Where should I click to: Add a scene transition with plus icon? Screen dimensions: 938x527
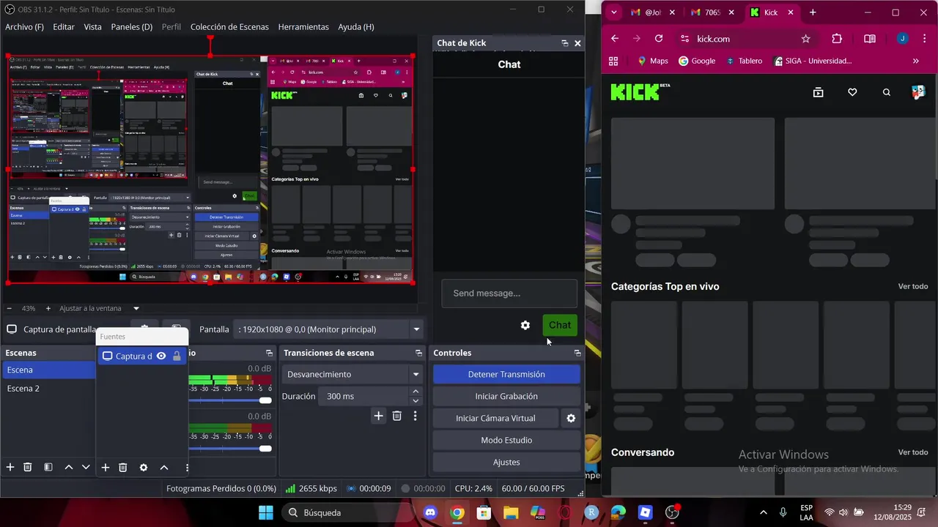point(378,416)
